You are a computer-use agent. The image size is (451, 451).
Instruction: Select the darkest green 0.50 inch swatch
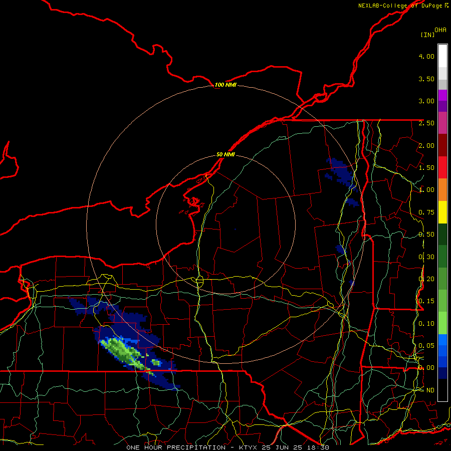[442, 234]
